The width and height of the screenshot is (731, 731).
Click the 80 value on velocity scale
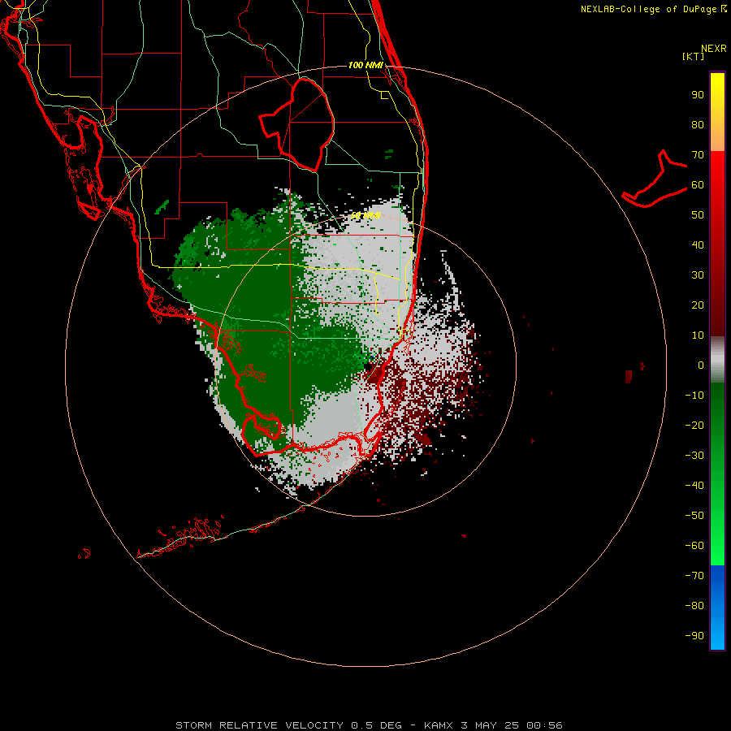click(698, 124)
